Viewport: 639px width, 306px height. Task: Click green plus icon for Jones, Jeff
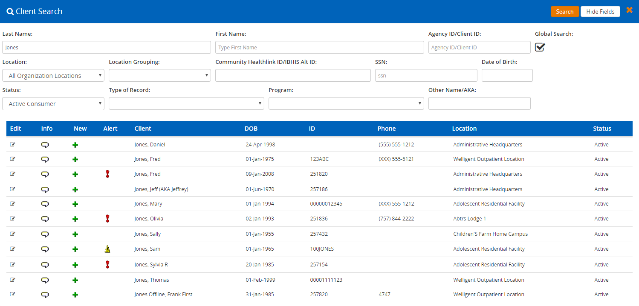(x=75, y=189)
